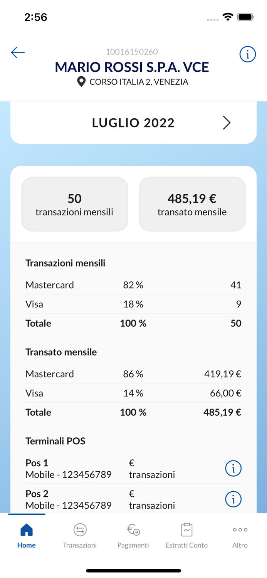Select the Home icon in bottom navigation
Viewport: 267px width, 578px height.
point(26,531)
